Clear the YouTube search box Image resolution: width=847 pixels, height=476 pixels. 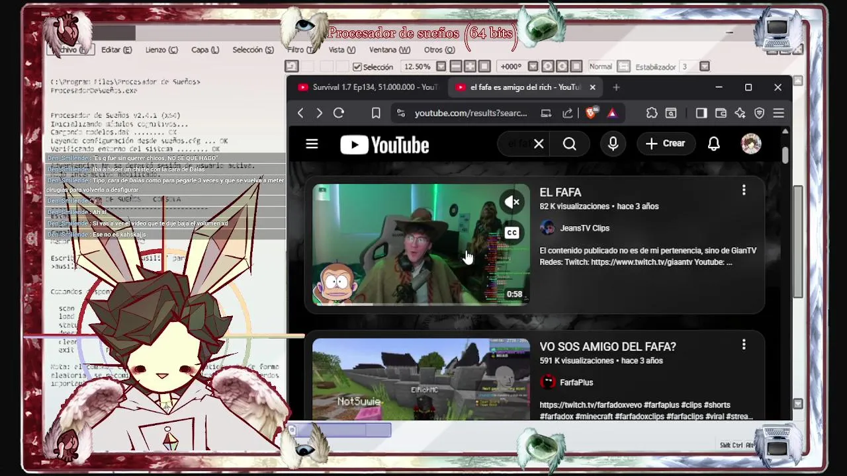coord(539,144)
